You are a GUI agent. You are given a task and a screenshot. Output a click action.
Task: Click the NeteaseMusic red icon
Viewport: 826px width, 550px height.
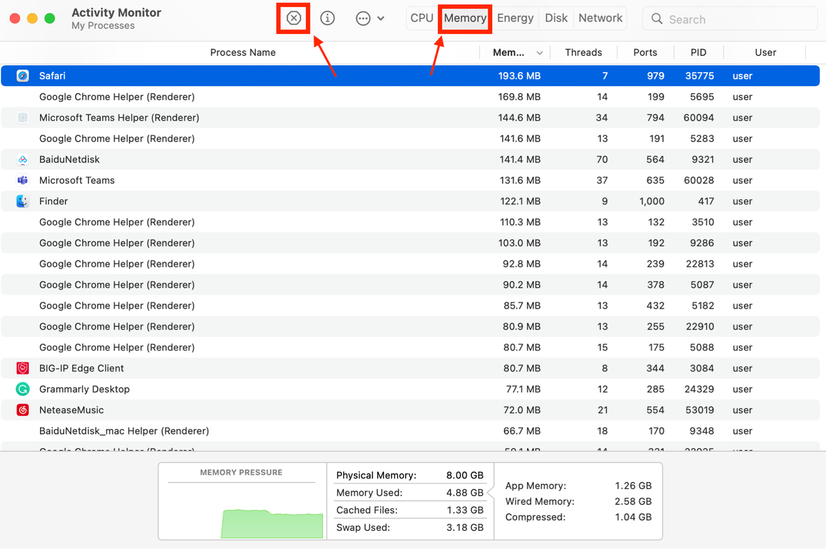pyautogui.click(x=23, y=410)
